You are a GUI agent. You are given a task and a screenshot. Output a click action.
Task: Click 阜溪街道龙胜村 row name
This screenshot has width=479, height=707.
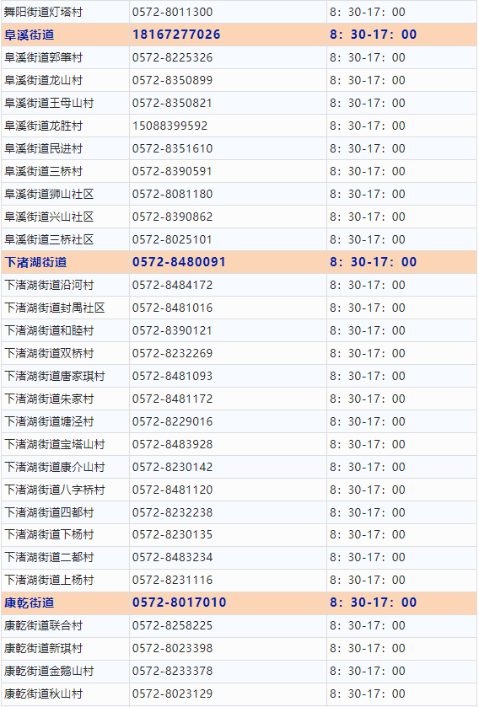(43, 126)
